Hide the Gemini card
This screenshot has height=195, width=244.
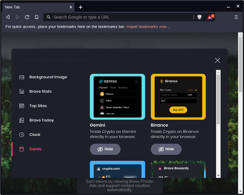click(105, 149)
